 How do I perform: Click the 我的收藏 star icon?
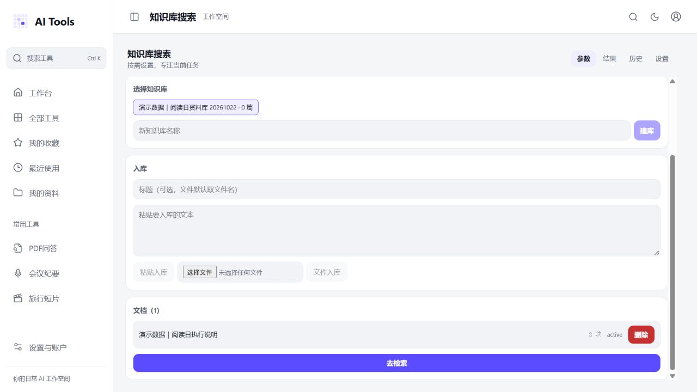pos(18,143)
